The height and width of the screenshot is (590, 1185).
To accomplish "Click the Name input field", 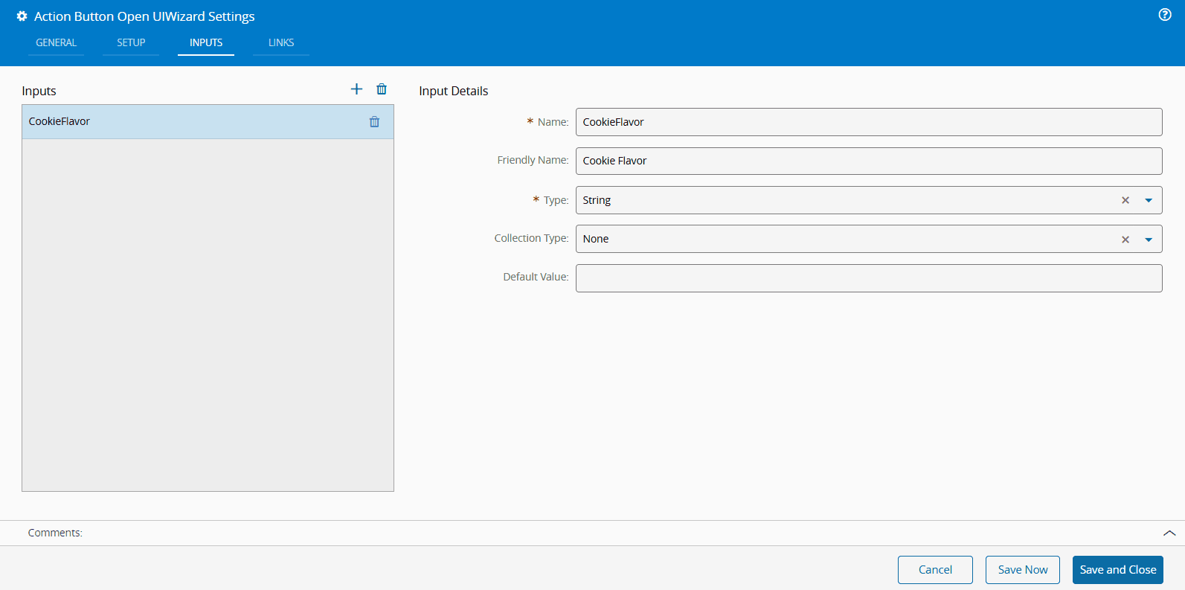I will [x=868, y=122].
